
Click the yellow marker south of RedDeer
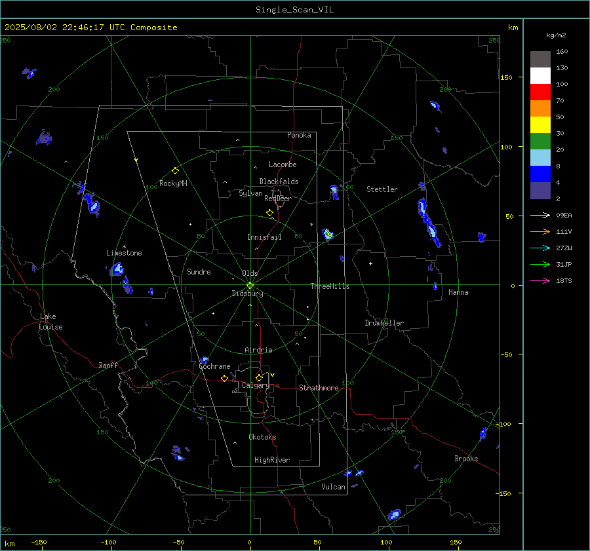point(270,213)
